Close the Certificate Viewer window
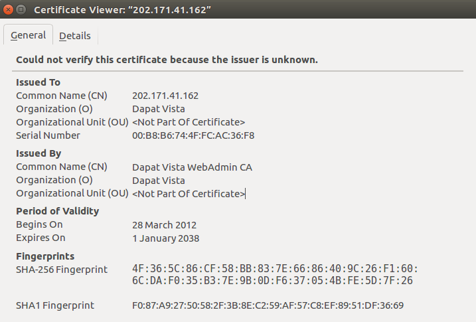Image resolution: width=476 pixels, height=322 pixels. tap(8, 10)
